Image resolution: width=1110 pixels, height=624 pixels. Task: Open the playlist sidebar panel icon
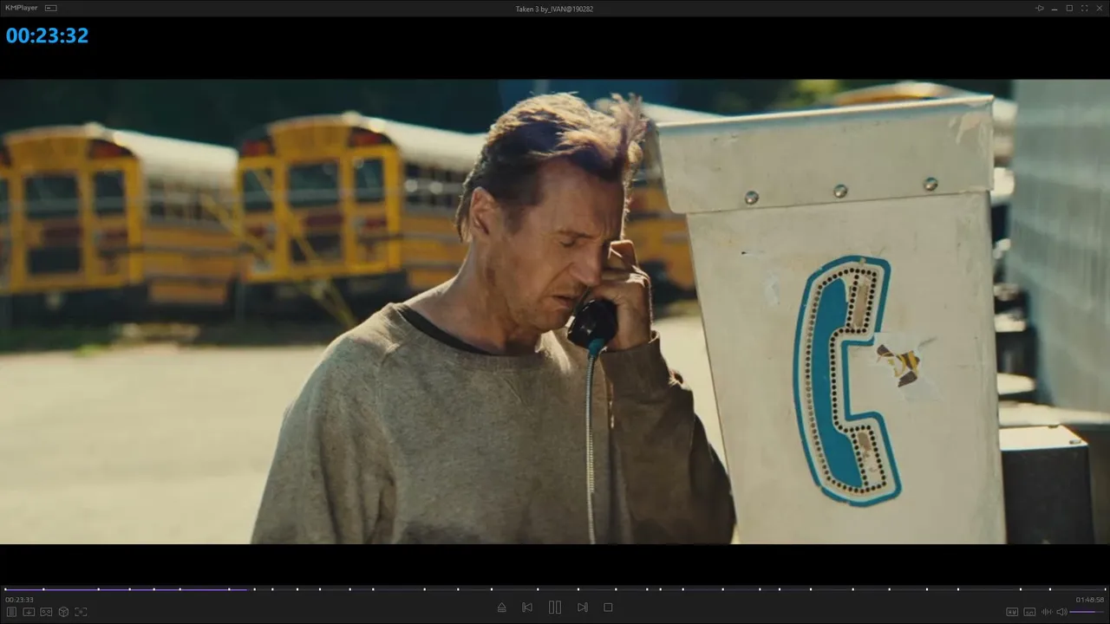(12, 612)
